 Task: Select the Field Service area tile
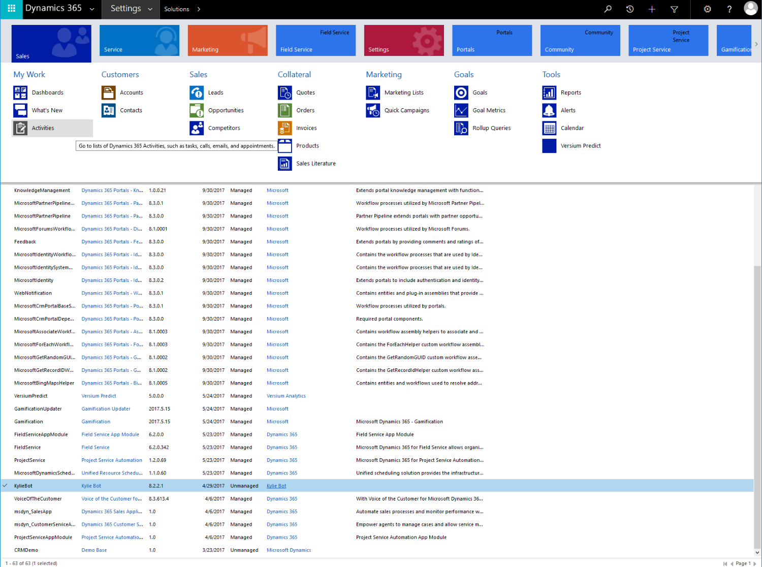point(315,41)
